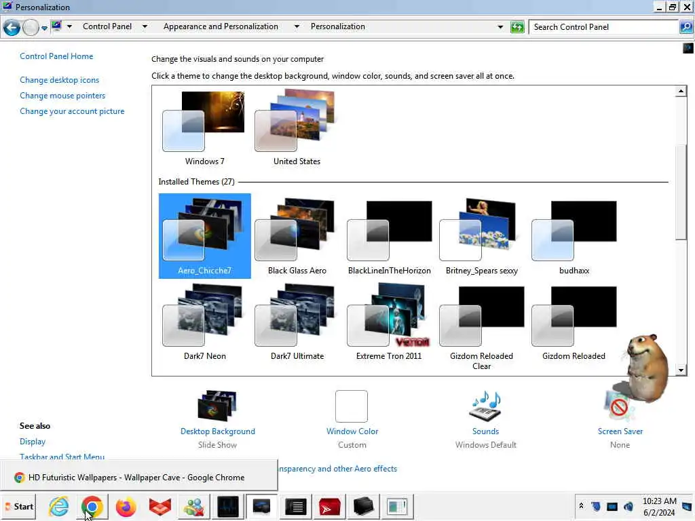Select Appearance and Personalization breadcrumb
The image size is (695, 521).
tap(221, 26)
